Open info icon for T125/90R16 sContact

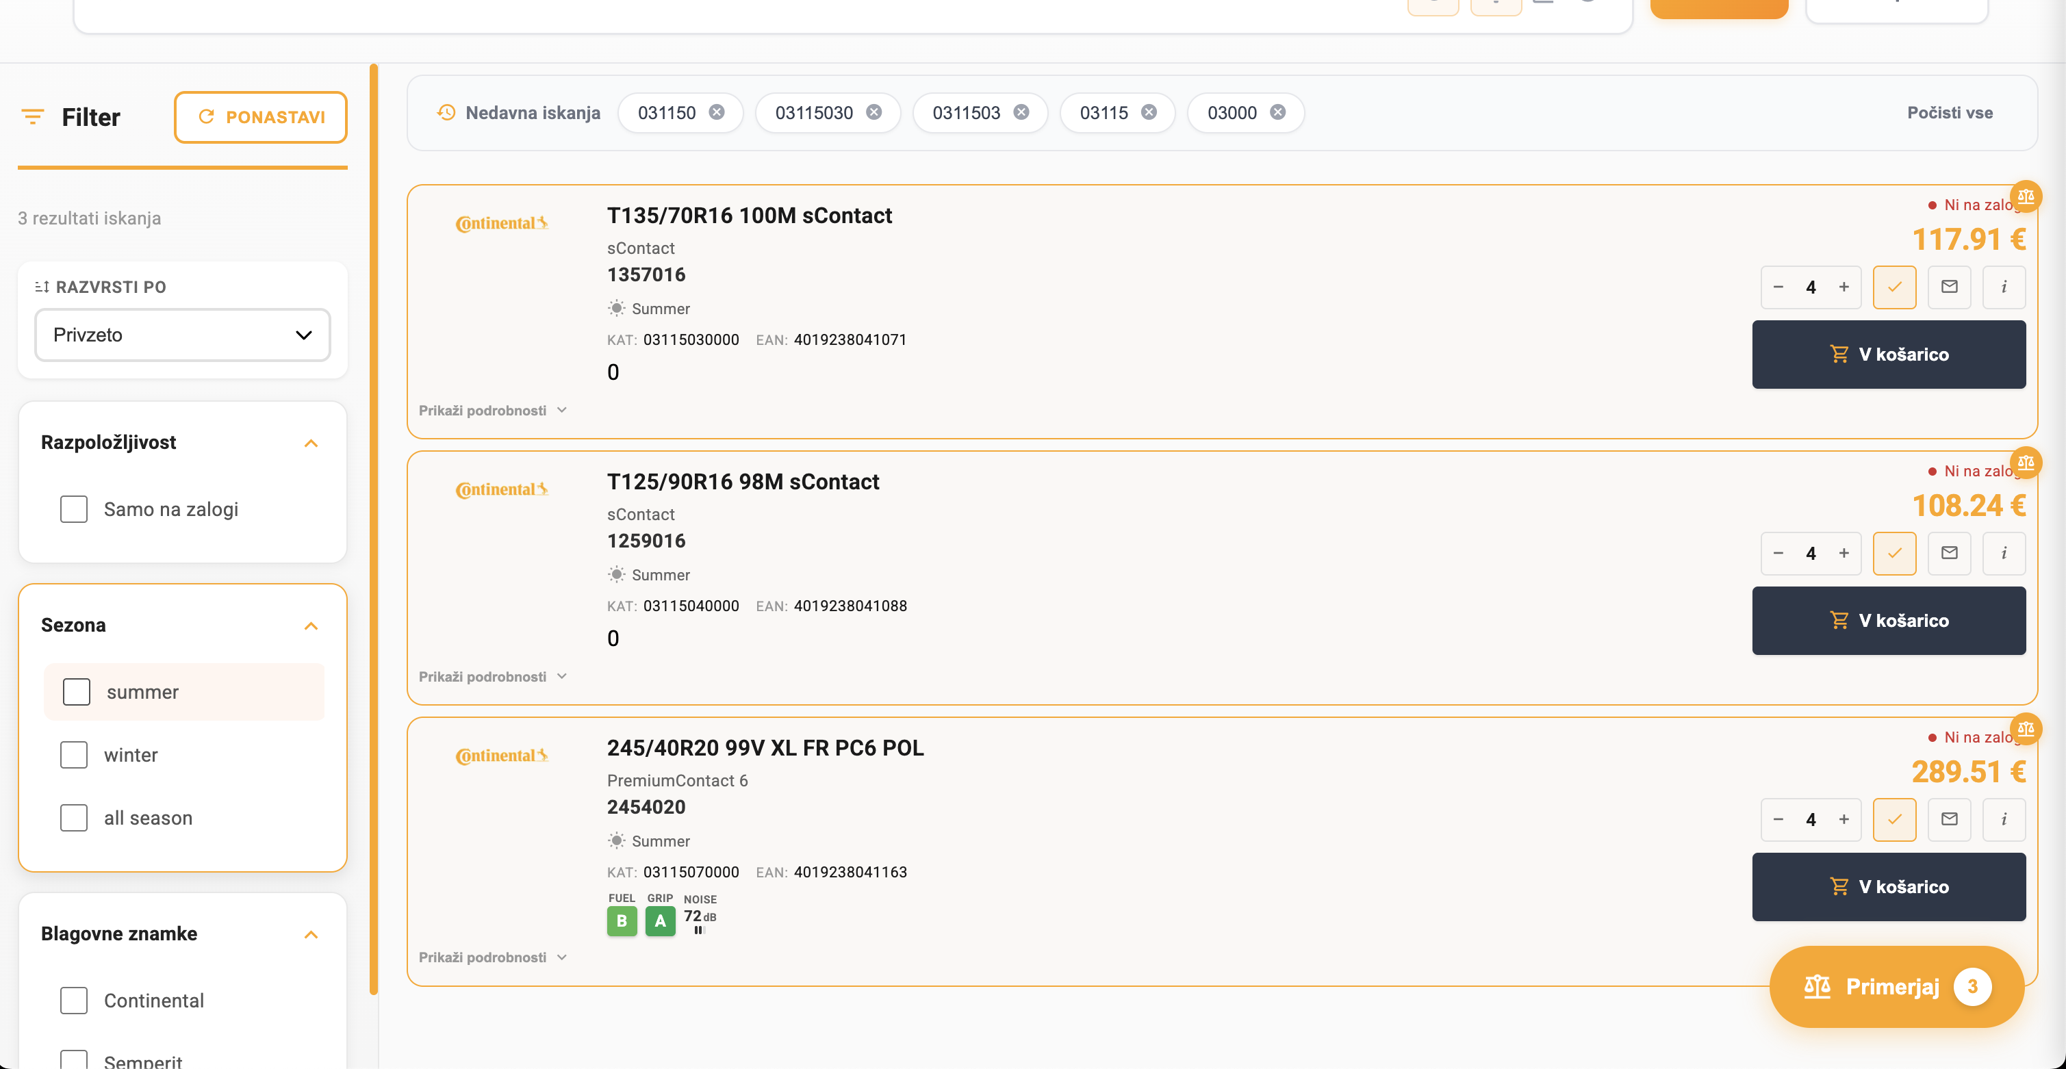pyautogui.click(x=2004, y=554)
